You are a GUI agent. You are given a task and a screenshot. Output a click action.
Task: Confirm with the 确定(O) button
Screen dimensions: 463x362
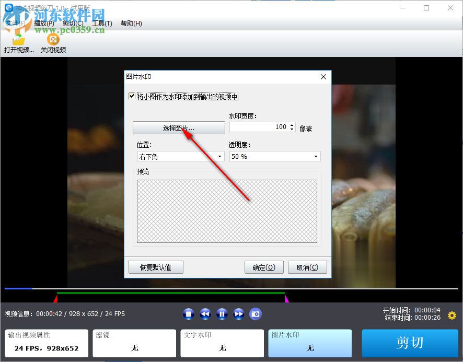tap(264, 267)
